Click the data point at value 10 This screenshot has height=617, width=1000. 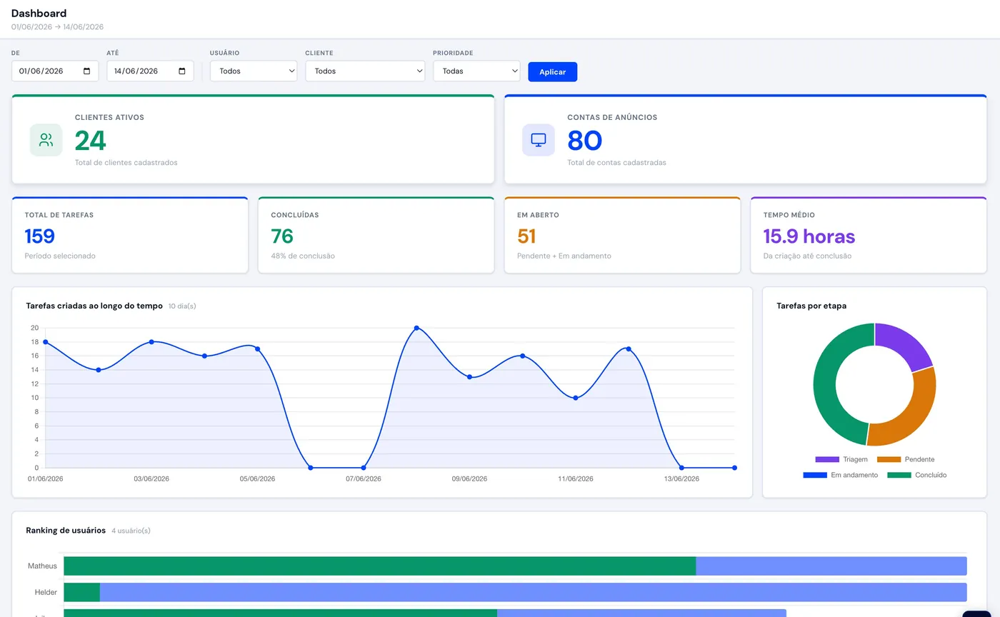(576, 398)
